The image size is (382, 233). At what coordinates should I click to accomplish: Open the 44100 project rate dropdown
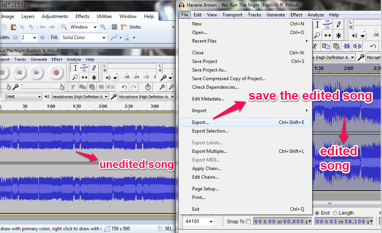click(211, 222)
